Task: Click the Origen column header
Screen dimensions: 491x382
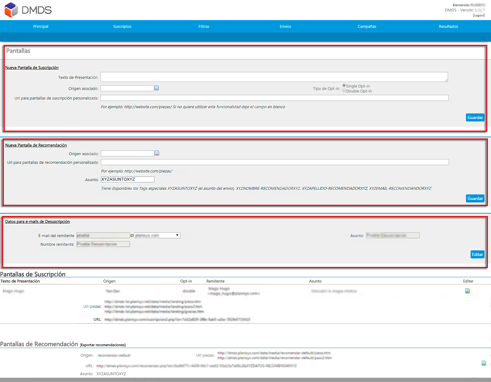Action: (x=109, y=281)
